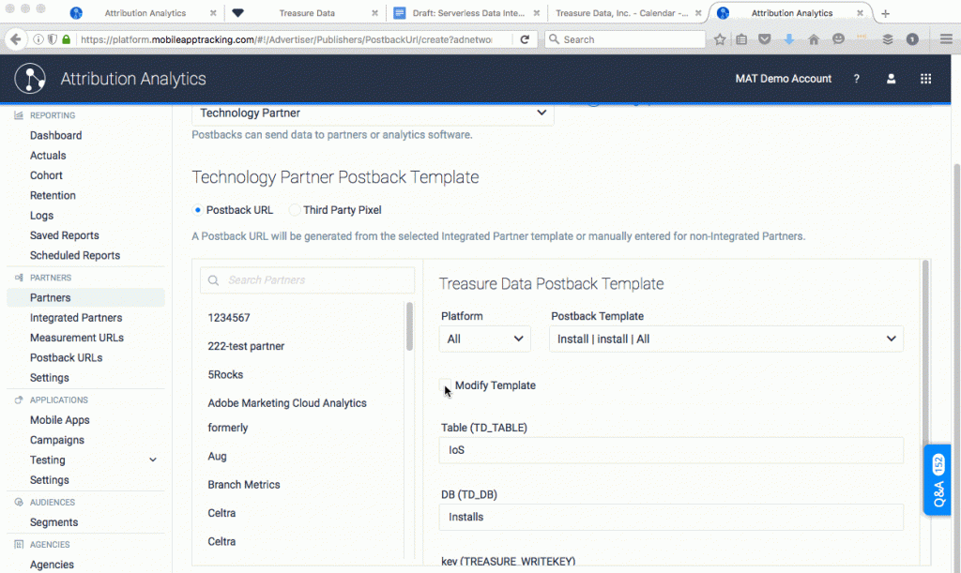The height and width of the screenshot is (573, 961).
Task: Open the Platform dropdown set to All
Action: [485, 339]
